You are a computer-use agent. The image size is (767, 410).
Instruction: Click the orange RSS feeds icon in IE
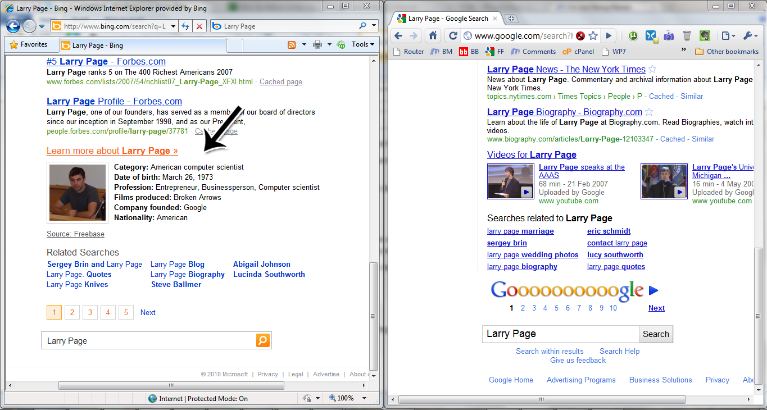tap(292, 45)
